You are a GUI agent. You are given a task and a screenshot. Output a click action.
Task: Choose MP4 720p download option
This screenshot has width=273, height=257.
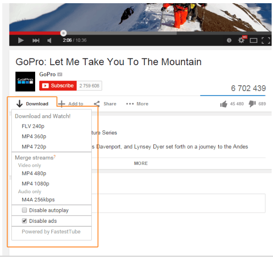point(34,147)
